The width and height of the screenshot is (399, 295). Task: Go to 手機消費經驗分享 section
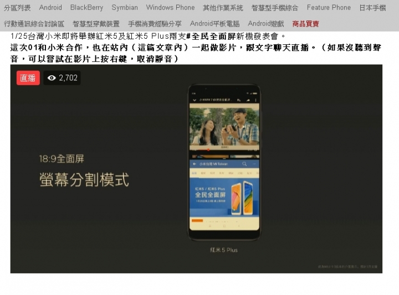[155, 24]
